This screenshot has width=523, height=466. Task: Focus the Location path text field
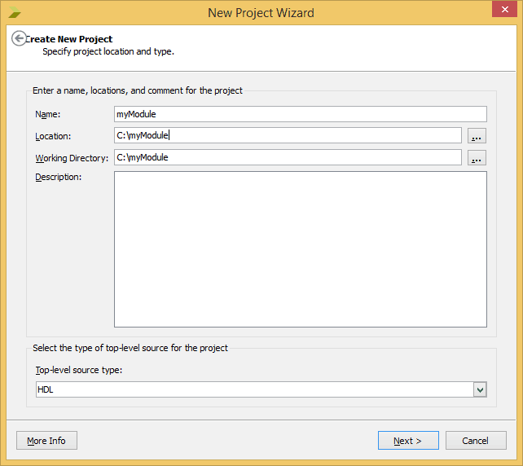288,136
